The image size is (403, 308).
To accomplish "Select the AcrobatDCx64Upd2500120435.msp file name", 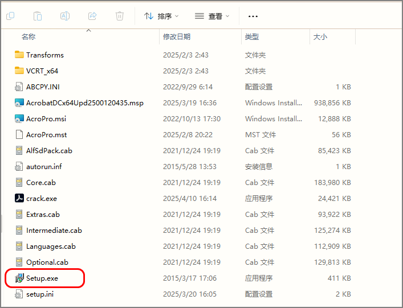I will [85, 102].
